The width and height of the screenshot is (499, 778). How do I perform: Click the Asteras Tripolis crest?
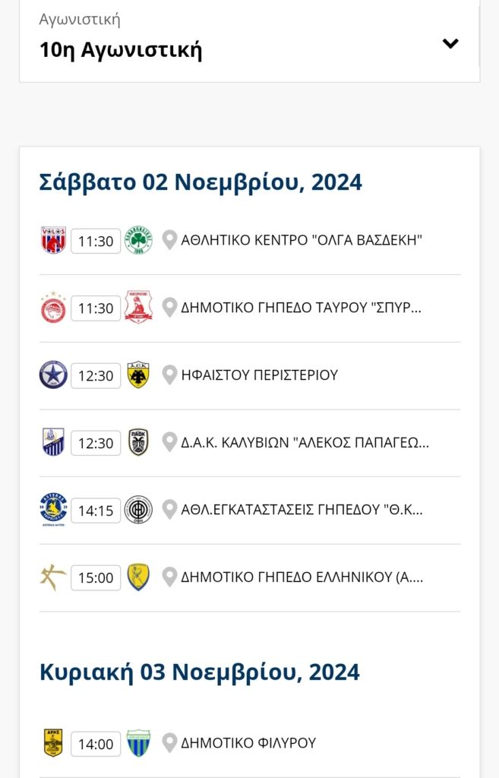pos(53,510)
